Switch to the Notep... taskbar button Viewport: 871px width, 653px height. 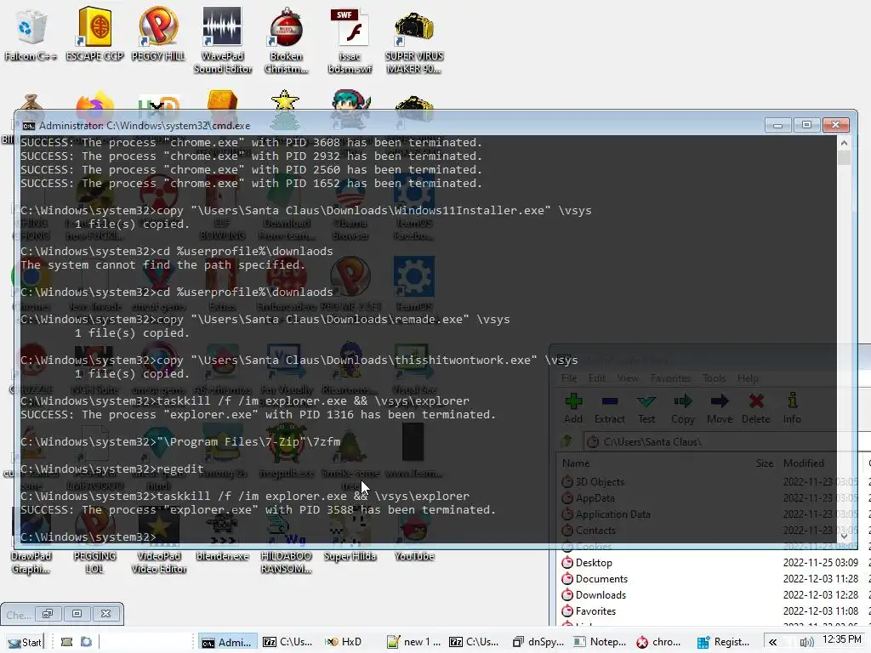pos(600,642)
